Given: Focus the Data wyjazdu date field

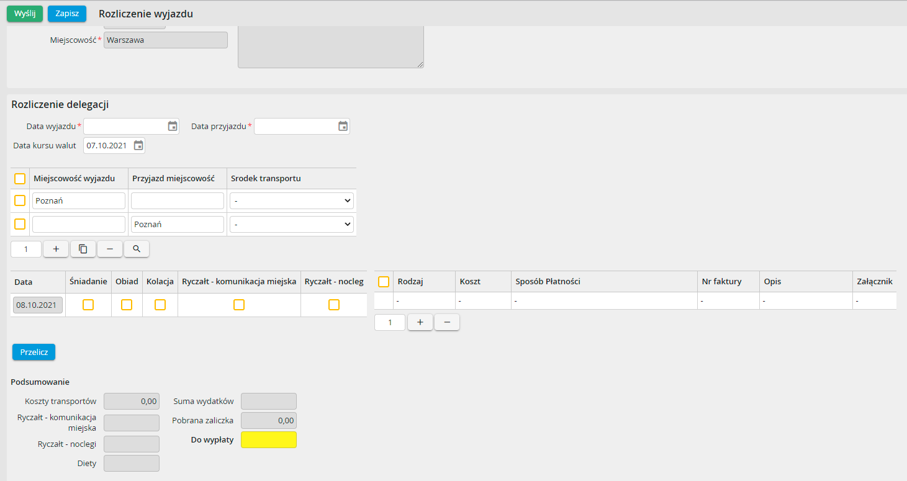Looking at the screenshot, I should click(131, 126).
